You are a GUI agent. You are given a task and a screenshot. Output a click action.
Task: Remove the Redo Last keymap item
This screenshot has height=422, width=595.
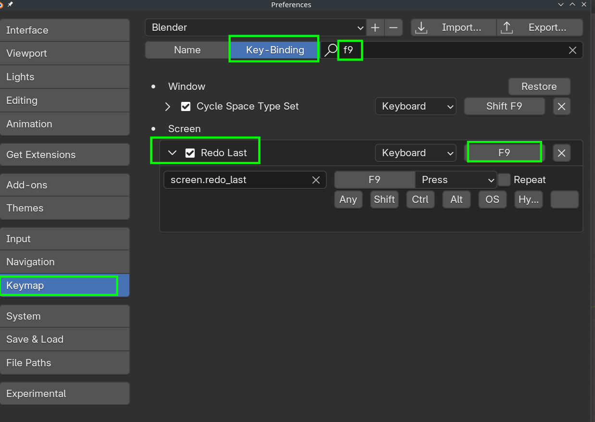561,153
